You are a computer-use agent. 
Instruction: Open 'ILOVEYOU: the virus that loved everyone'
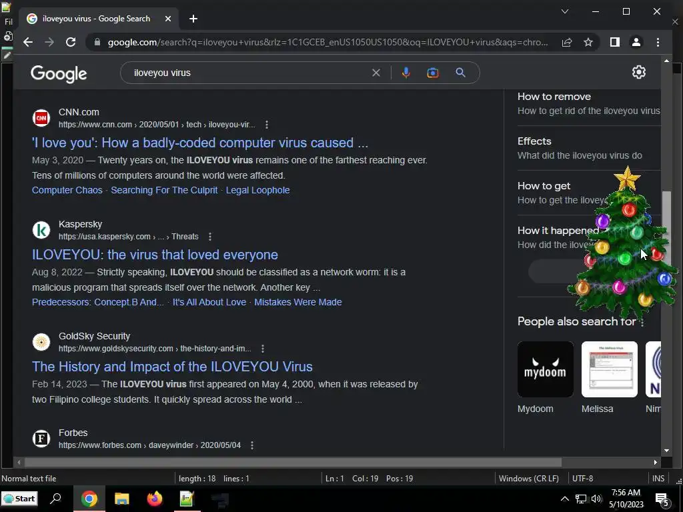155,255
